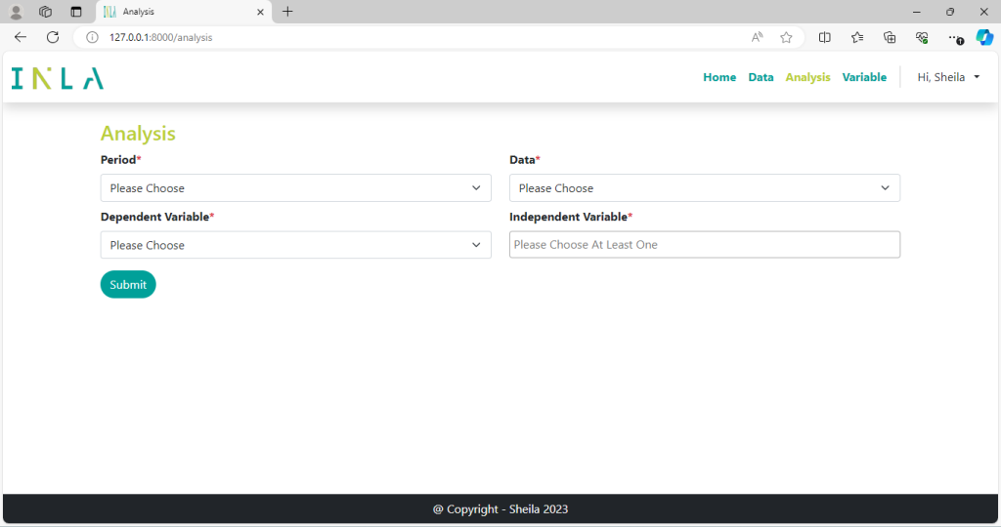The width and height of the screenshot is (1001, 527).
Task: Open workspaces icon in title bar
Action: tap(45, 12)
